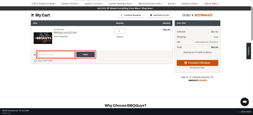The height and width of the screenshot is (115, 253).
Task: Expand Grills & Outdoor Cooking menu
Action: pyautogui.click(x=43, y=3)
